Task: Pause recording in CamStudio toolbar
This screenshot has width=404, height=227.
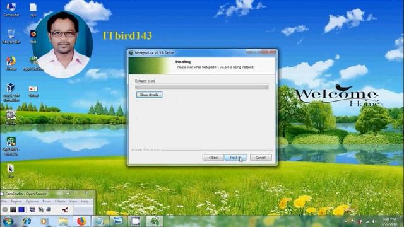Action: point(13,210)
